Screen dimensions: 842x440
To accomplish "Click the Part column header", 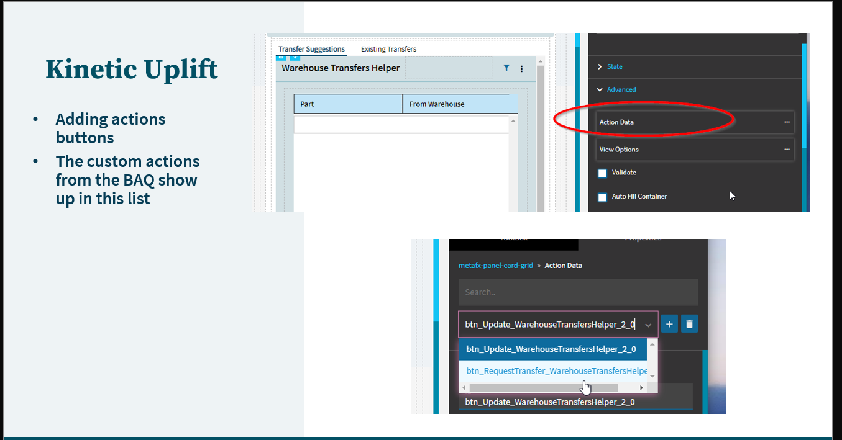I will point(348,104).
